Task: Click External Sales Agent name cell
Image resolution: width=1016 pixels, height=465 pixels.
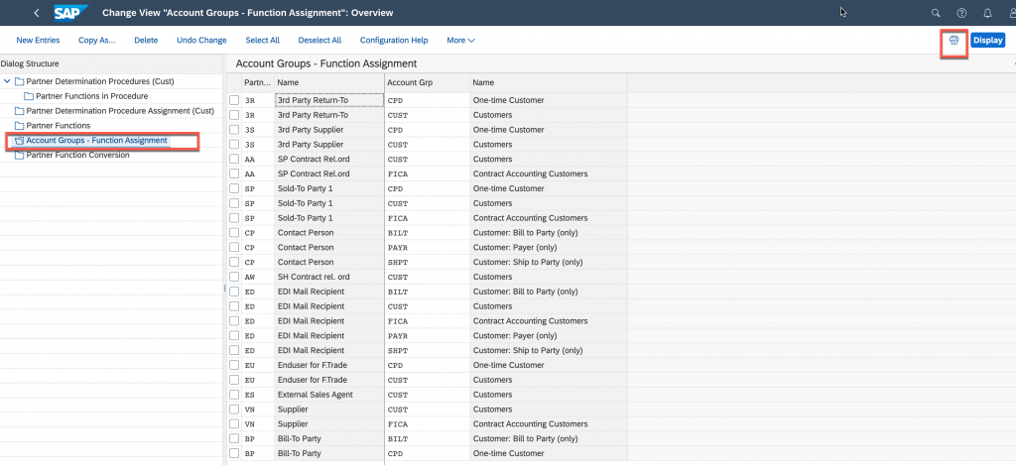Action: (329, 395)
